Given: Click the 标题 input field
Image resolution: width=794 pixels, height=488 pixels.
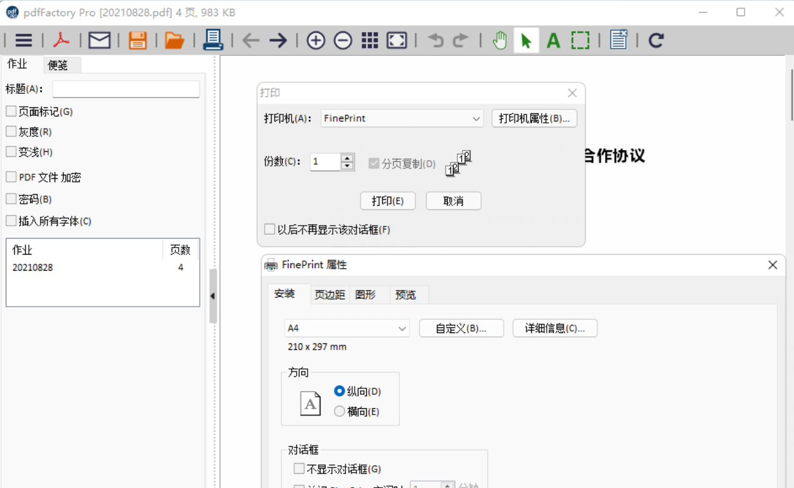Looking at the screenshot, I should coord(126,89).
